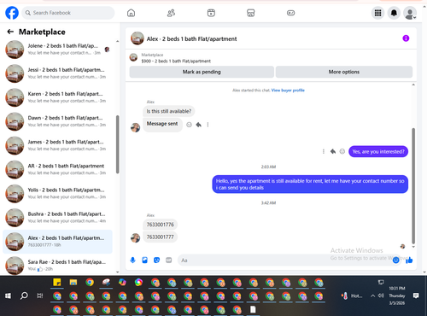The image size is (427, 316).
Task: Click the conversation list scrollbar
Action: 117,144
